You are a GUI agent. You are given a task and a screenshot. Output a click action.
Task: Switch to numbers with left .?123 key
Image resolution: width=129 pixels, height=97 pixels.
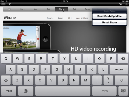(9, 91)
